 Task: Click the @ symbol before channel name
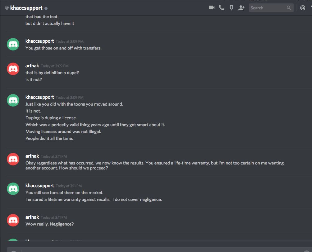click(x=7, y=8)
